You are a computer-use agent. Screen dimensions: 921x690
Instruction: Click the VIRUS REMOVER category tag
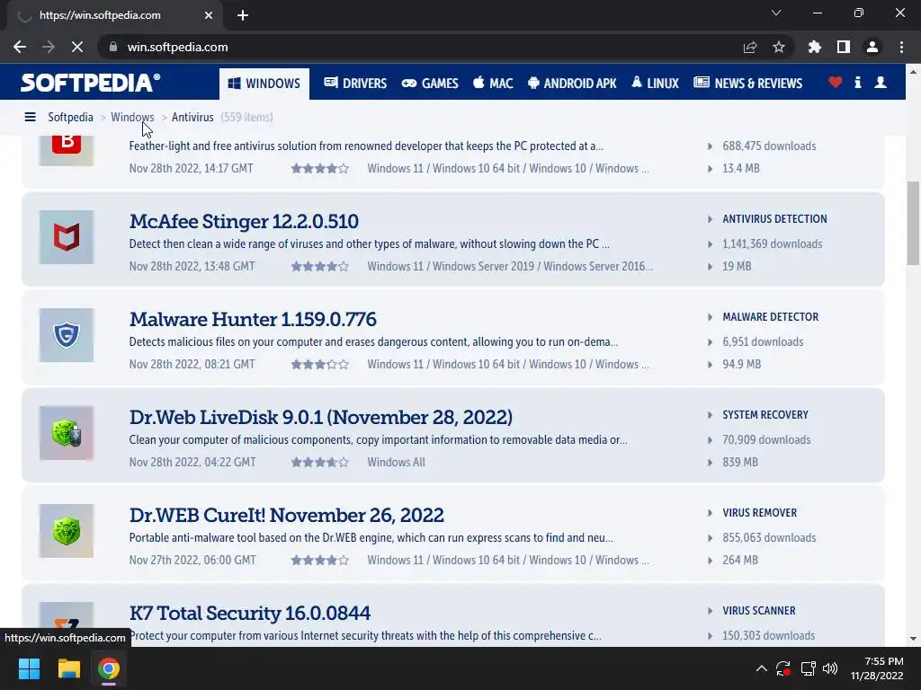point(759,513)
